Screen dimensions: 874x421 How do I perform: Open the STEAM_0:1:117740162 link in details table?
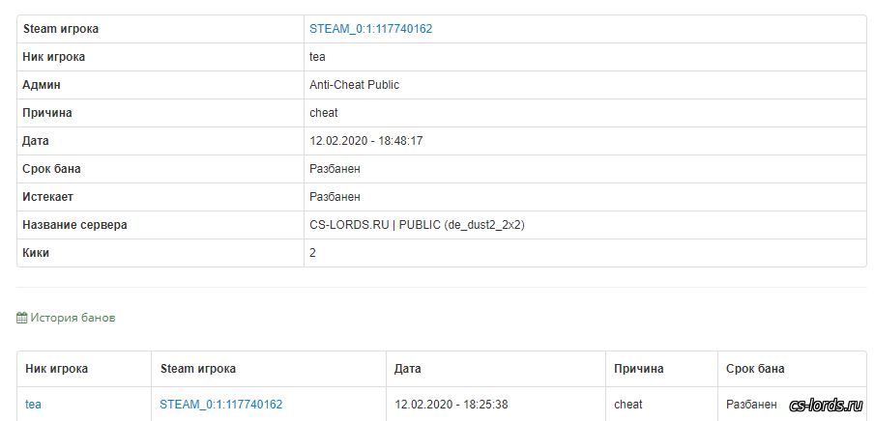(x=370, y=29)
